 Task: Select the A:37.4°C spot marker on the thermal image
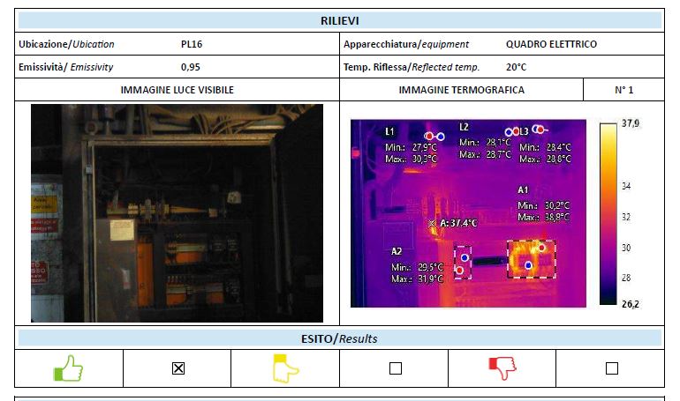(x=432, y=224)
